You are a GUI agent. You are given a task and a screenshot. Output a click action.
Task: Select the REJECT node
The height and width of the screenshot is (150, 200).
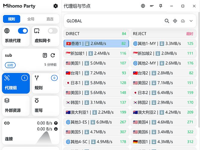pyautogui.click(x=164, y=34)
